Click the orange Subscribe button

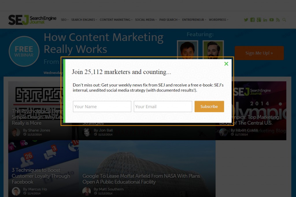(x=209, y=106)
